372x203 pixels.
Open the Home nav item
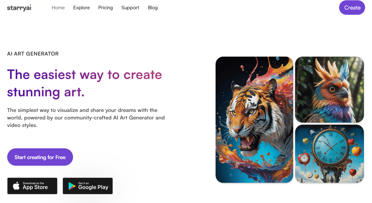pyautogui.click(x=58, y=8)
